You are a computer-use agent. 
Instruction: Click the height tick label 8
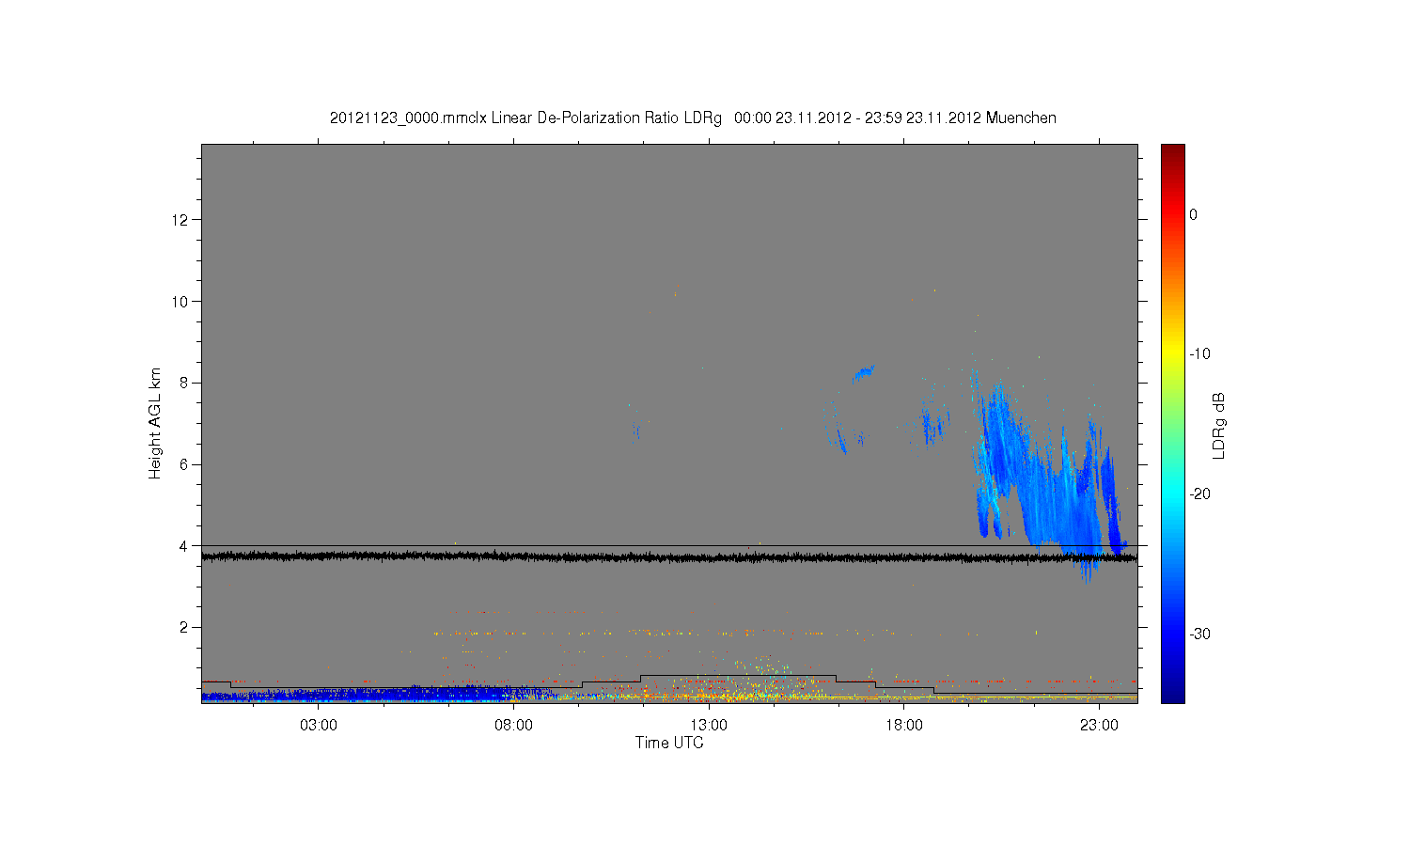(x=184, y=383)
